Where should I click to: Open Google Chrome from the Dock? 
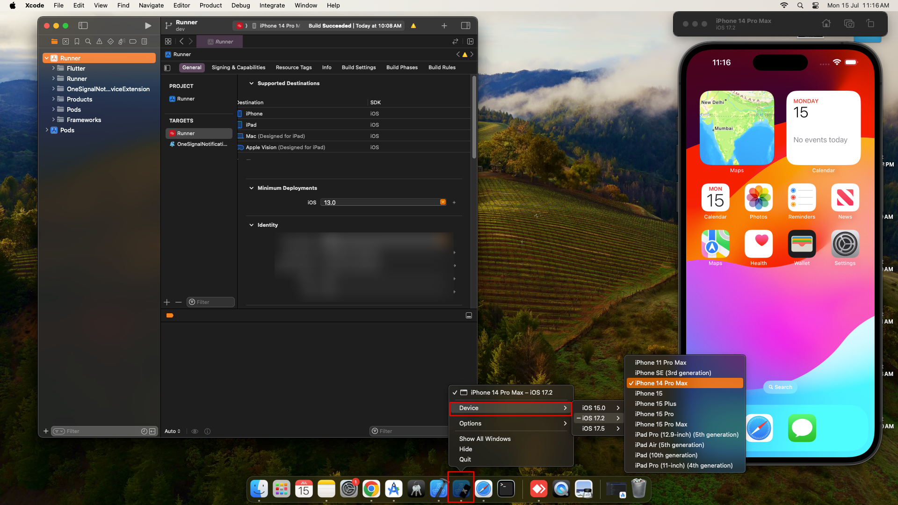(371, 489)
